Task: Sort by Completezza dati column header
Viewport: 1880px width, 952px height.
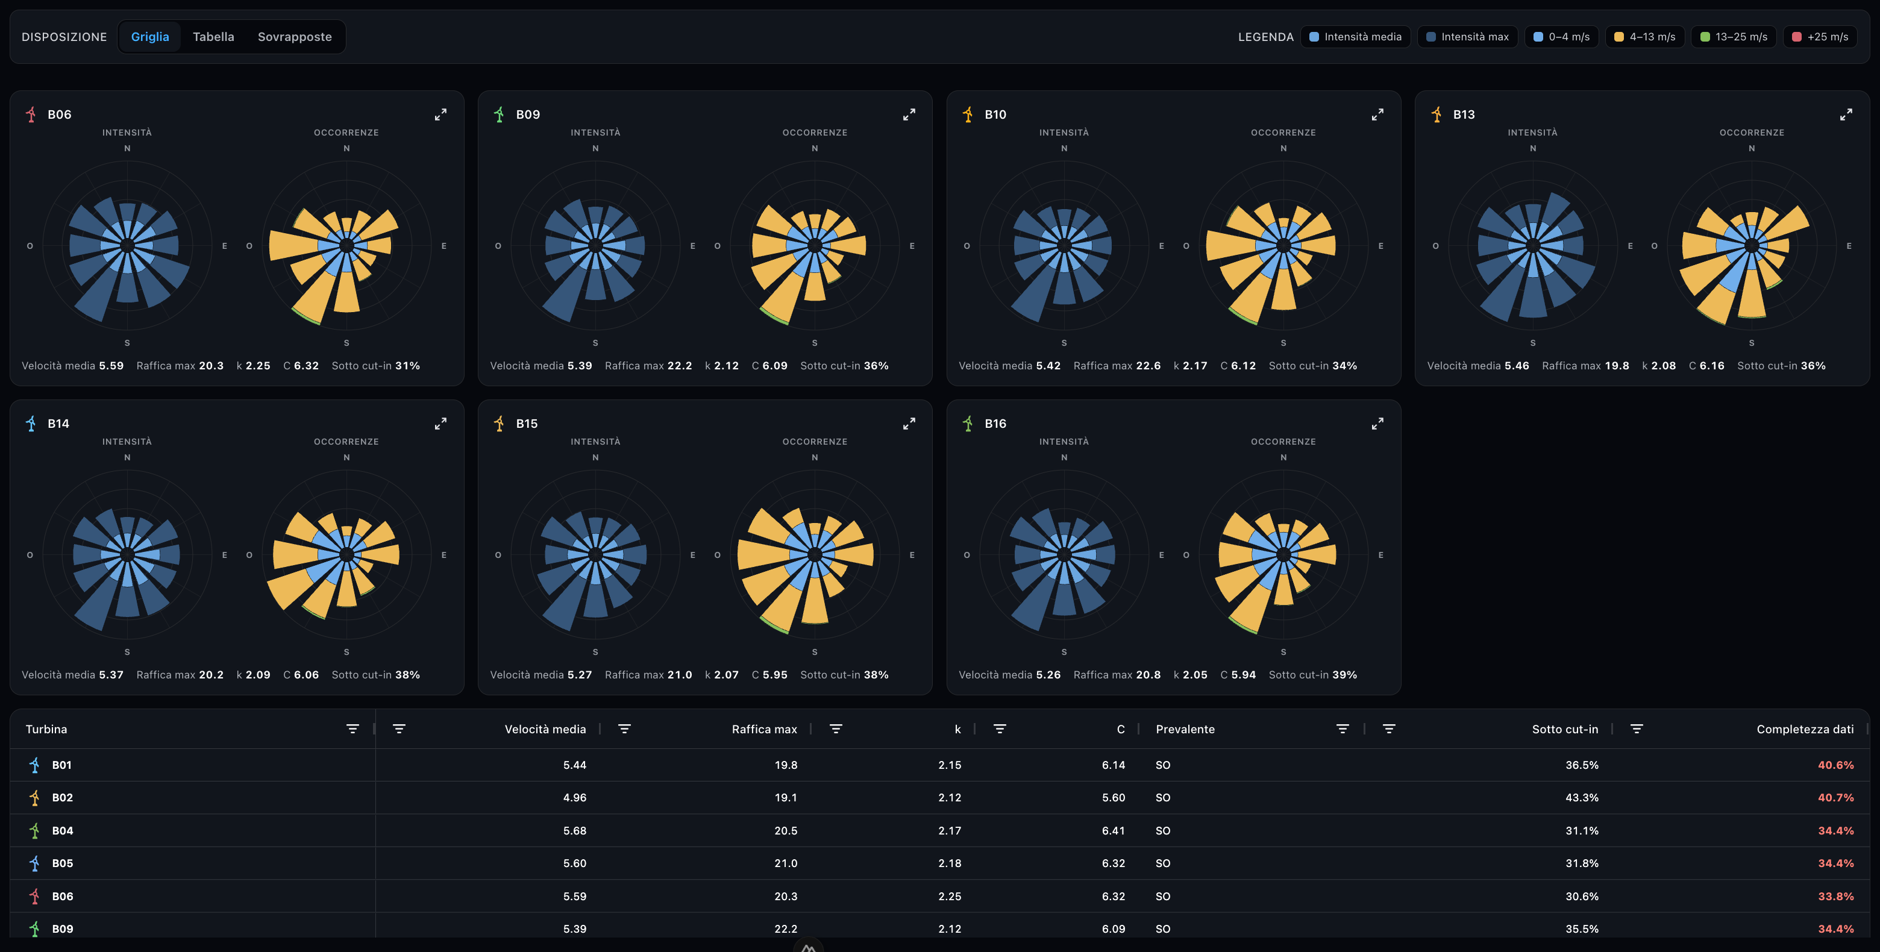Action: click(x=1805, y=730)
